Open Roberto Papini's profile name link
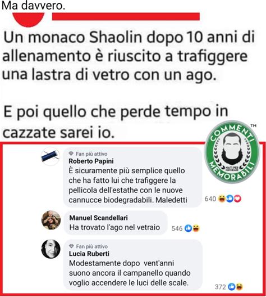The width and height of the screenshot is (266, 297). pos(91,161)
